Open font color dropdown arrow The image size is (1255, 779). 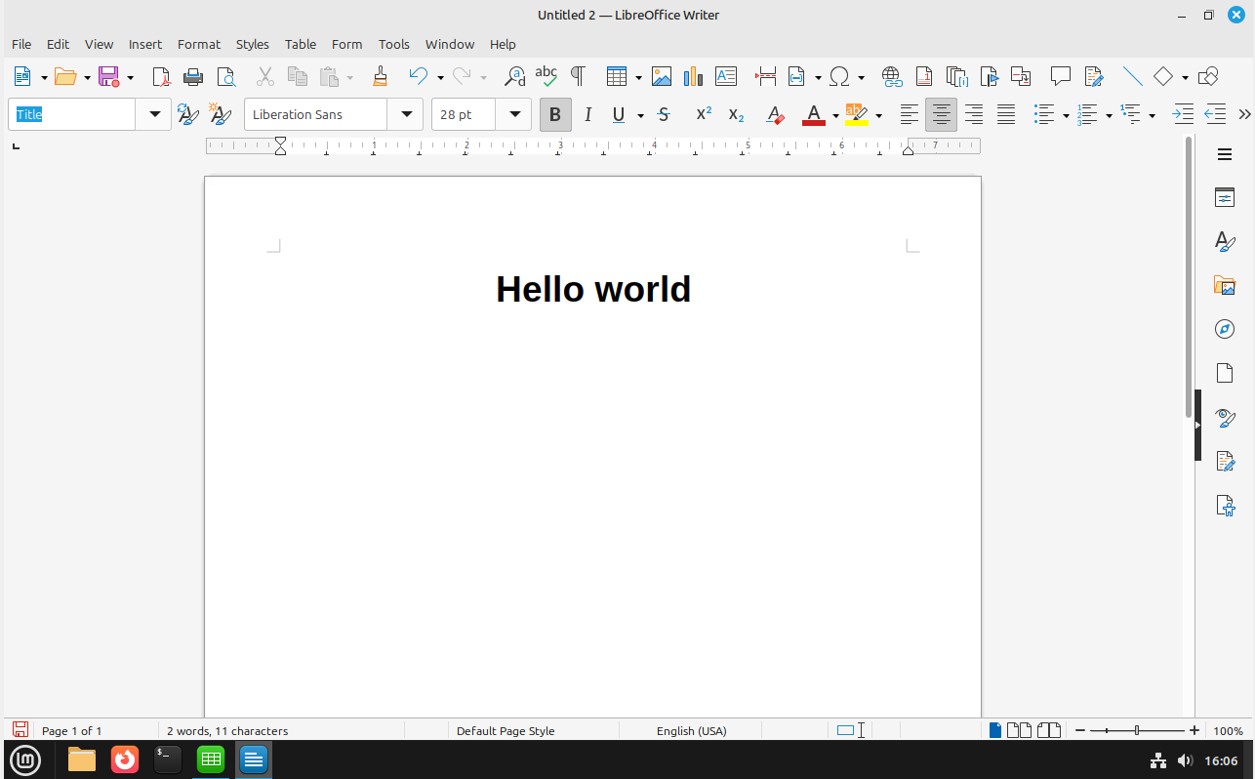pos(835,115)
